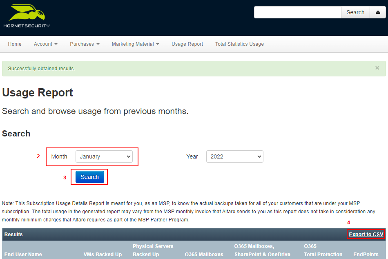Expand the Account dropdown menu

pyautogui.click(x=45, y=44)
